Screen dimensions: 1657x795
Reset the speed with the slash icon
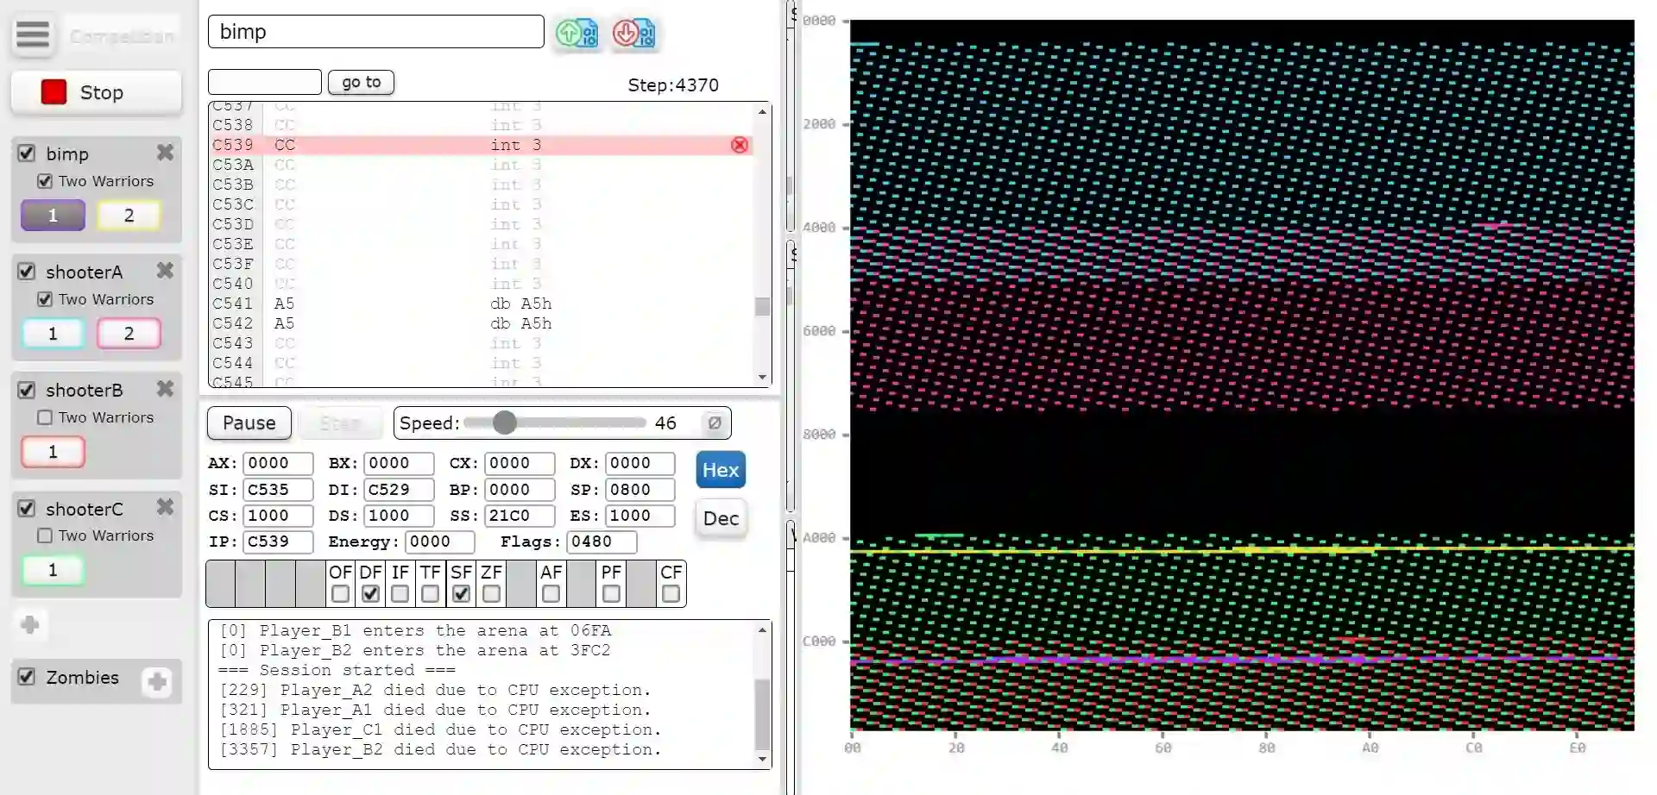[x=715, y=423]
